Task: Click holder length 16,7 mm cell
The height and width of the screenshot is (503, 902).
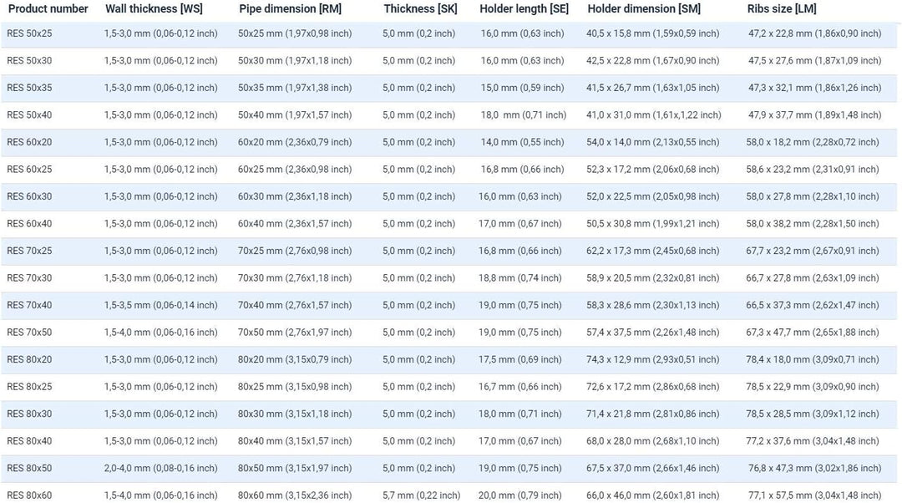Action: [x=520, y=386]
